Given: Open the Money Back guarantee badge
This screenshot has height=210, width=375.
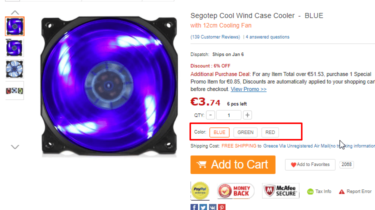Looking at the screenshot, I should (x=236, y=191).
